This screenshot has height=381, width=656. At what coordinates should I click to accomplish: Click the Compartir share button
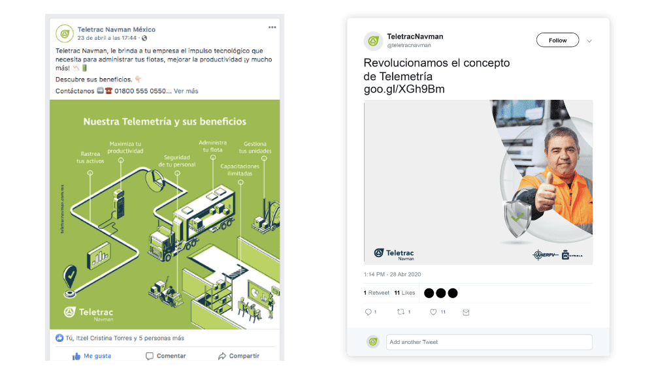tap(238, 356)
